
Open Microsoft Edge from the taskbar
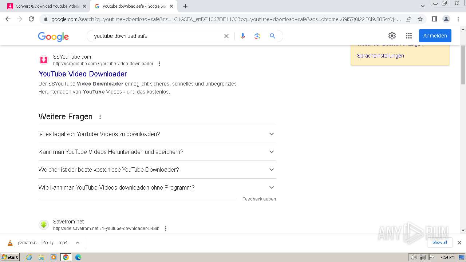[x=78, y=257]
